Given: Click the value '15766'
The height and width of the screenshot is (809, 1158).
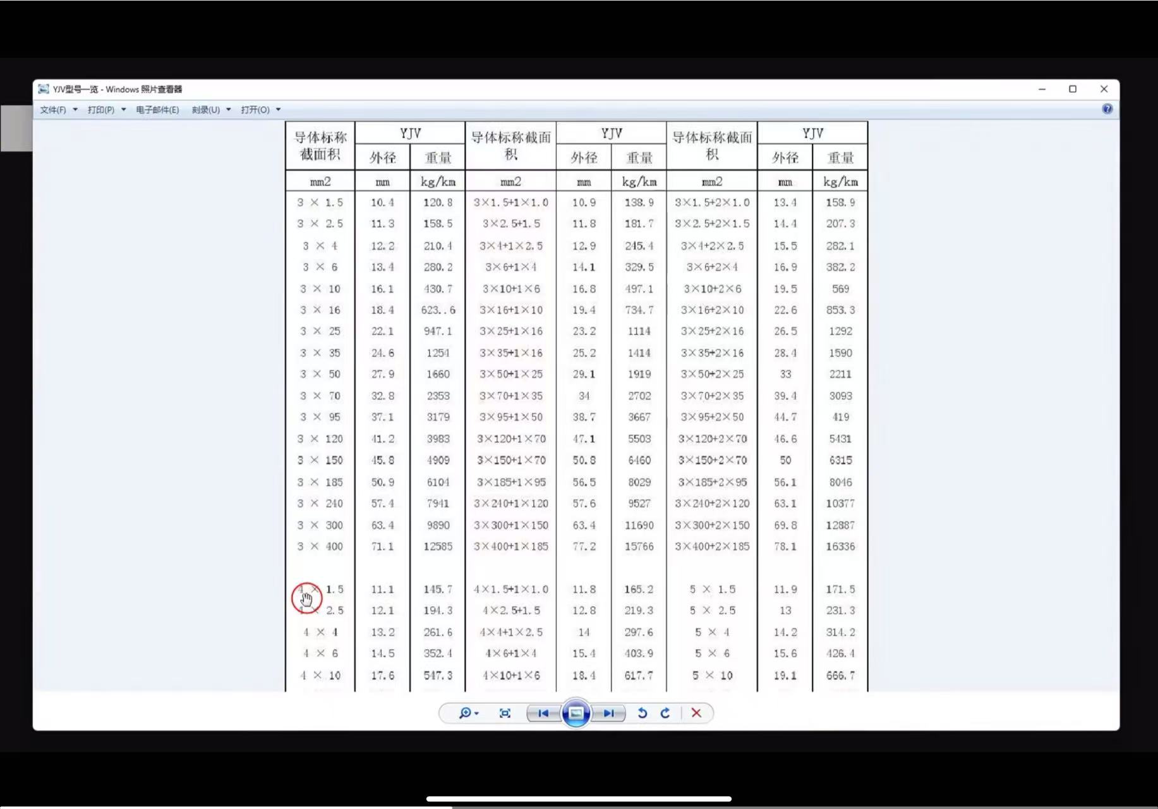Looking at the screenshot, I should pyautogui.click(x=639, y=546).
